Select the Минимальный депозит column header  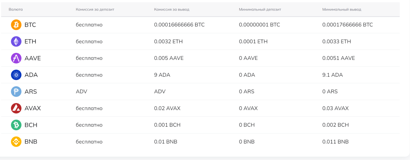(260, 9)
